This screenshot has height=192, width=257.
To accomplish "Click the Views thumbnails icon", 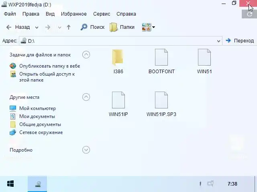I will (146, 27).
